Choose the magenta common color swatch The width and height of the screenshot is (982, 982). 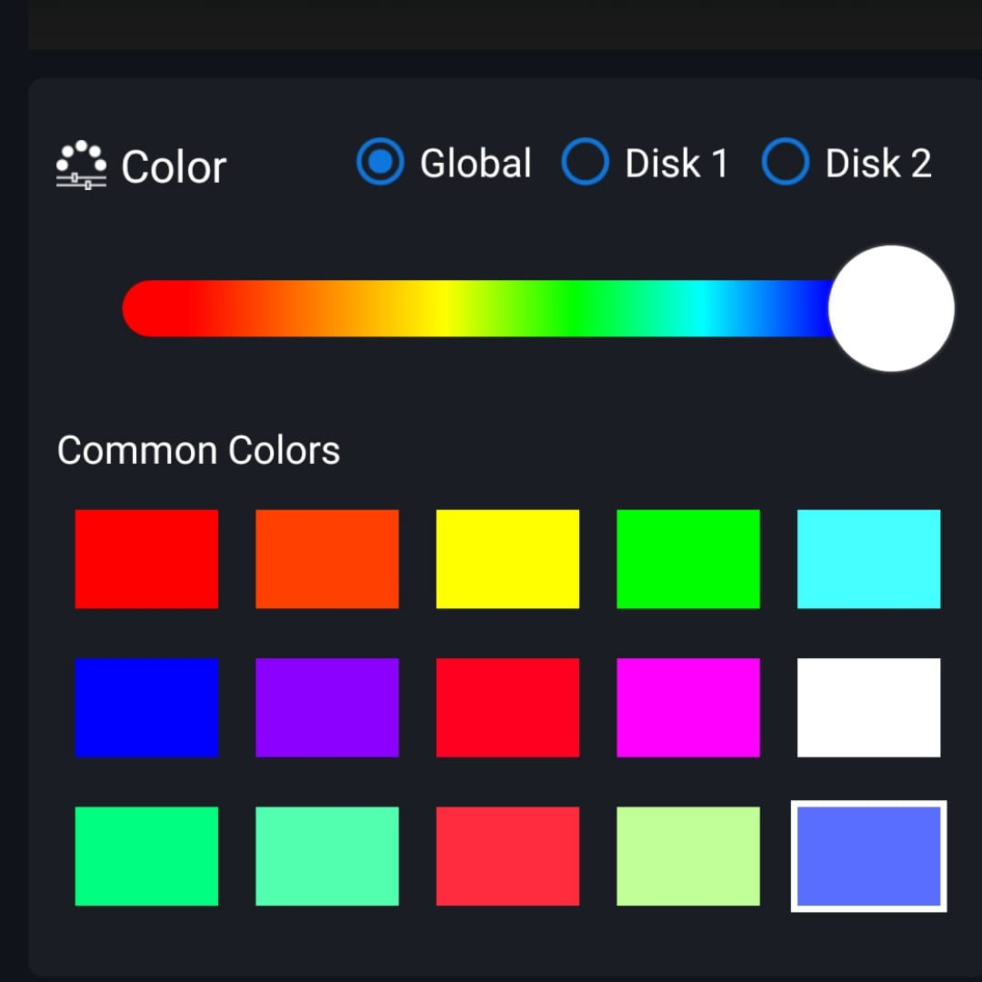[688, 707]
